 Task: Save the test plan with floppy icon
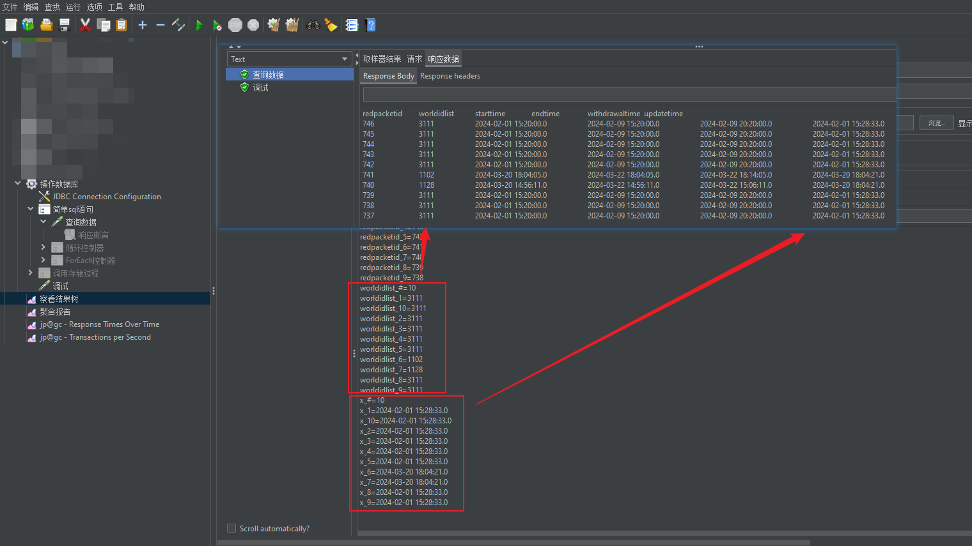coord(64,25)
